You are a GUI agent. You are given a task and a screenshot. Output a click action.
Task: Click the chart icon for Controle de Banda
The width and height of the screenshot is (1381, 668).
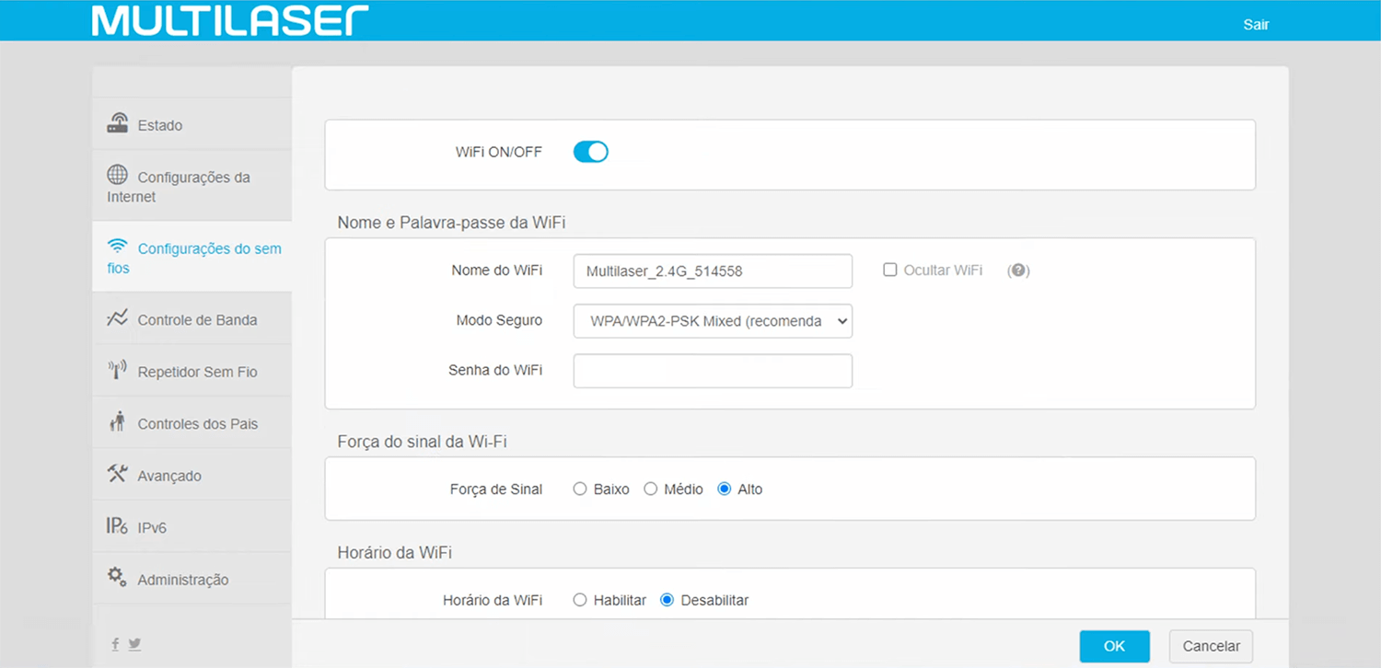pyautogui.click(x=117, y=318)
